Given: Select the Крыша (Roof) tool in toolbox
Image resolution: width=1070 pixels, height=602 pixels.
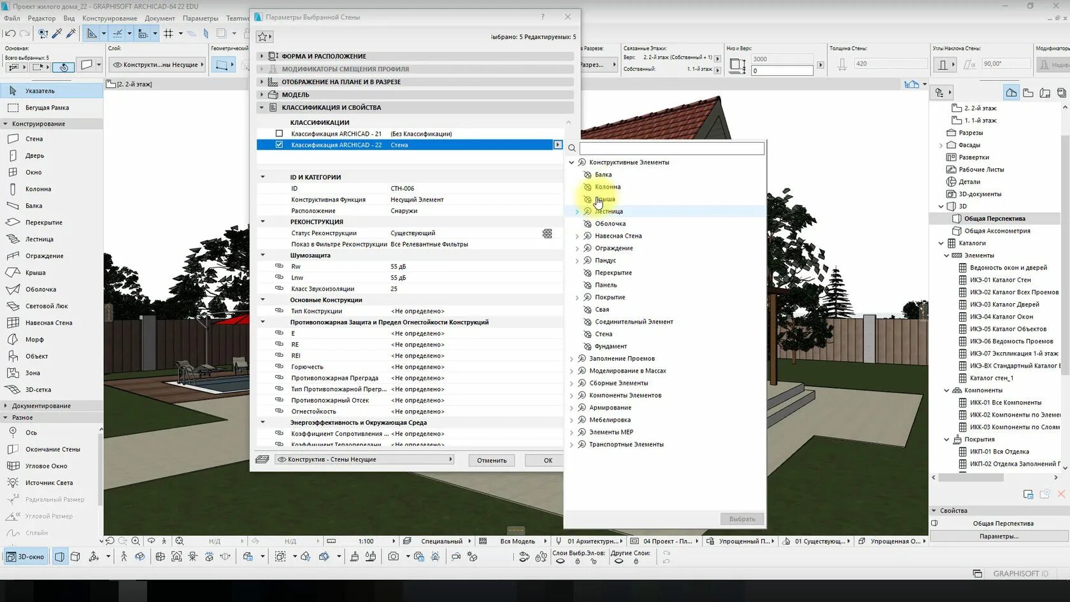Looking at the screenshot, I should click(x=35, y=273).
